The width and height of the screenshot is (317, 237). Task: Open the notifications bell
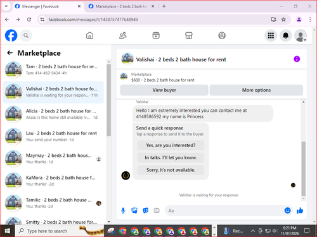coord(285,35)
